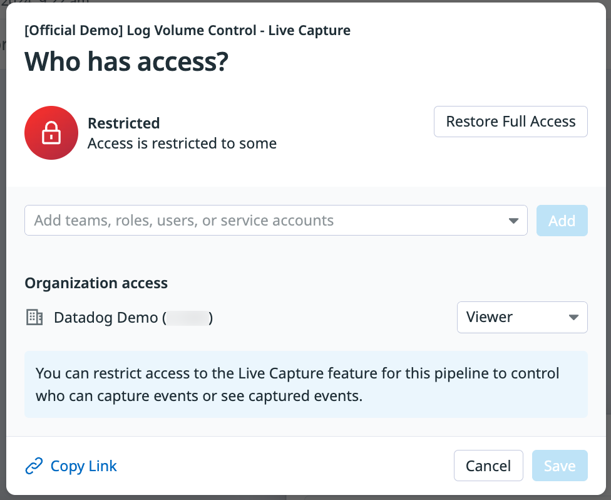
Task: Click the 'Access is restricted to some' text
Action: click(182, 143)
